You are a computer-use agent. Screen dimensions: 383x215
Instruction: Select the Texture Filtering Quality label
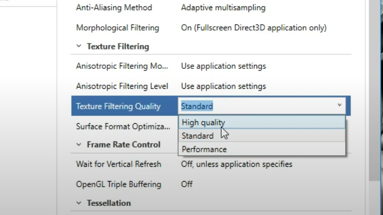118,106
